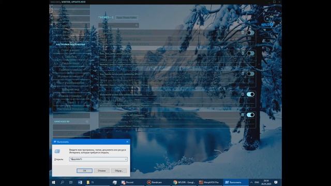Screen dimensions: 331x186
Task: Disable the fourth theme's toggle switch
Action: pos(250,94)
